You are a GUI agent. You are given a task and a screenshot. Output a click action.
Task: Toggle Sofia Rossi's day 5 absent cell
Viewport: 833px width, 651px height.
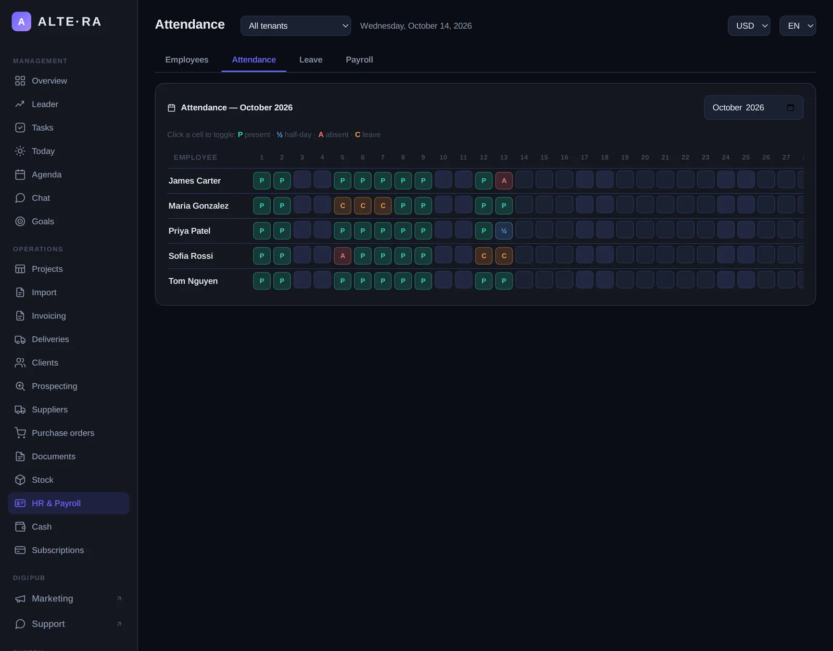click(x=343, y=256)
